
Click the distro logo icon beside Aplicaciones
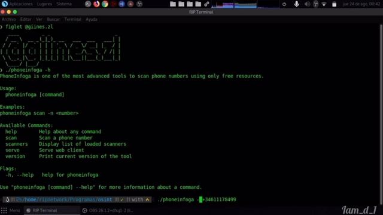click(x=5, y=4)
